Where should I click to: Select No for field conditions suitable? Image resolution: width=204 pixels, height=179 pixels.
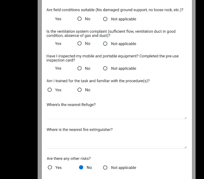[x=79, y=19]
